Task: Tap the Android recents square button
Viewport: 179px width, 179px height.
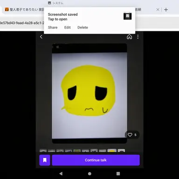Action: 118,173
